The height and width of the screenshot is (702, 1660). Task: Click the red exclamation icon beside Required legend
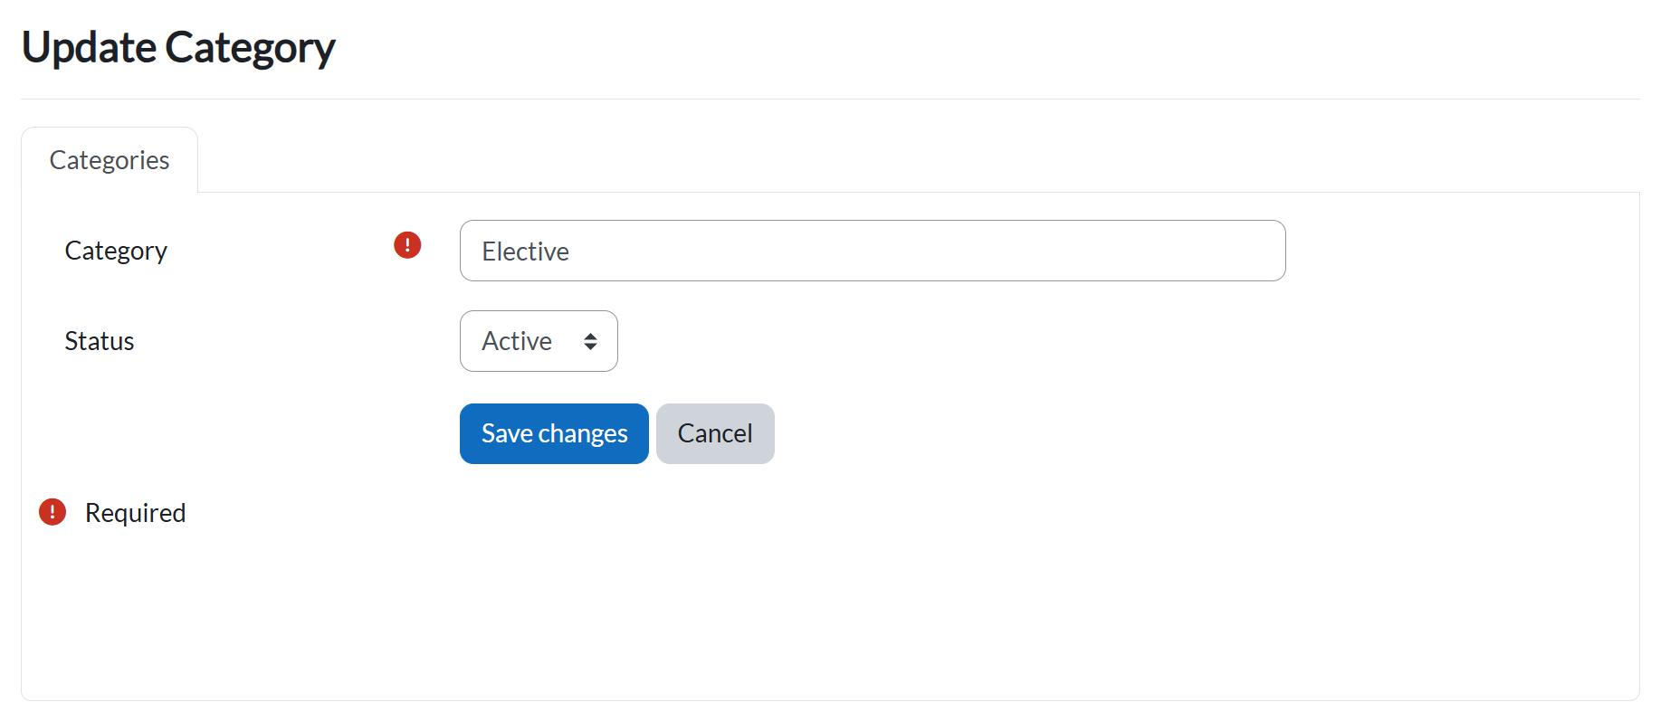[52, 512]
